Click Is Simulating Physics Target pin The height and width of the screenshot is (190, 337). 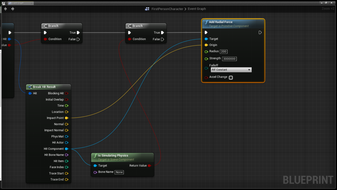point(95,166)
